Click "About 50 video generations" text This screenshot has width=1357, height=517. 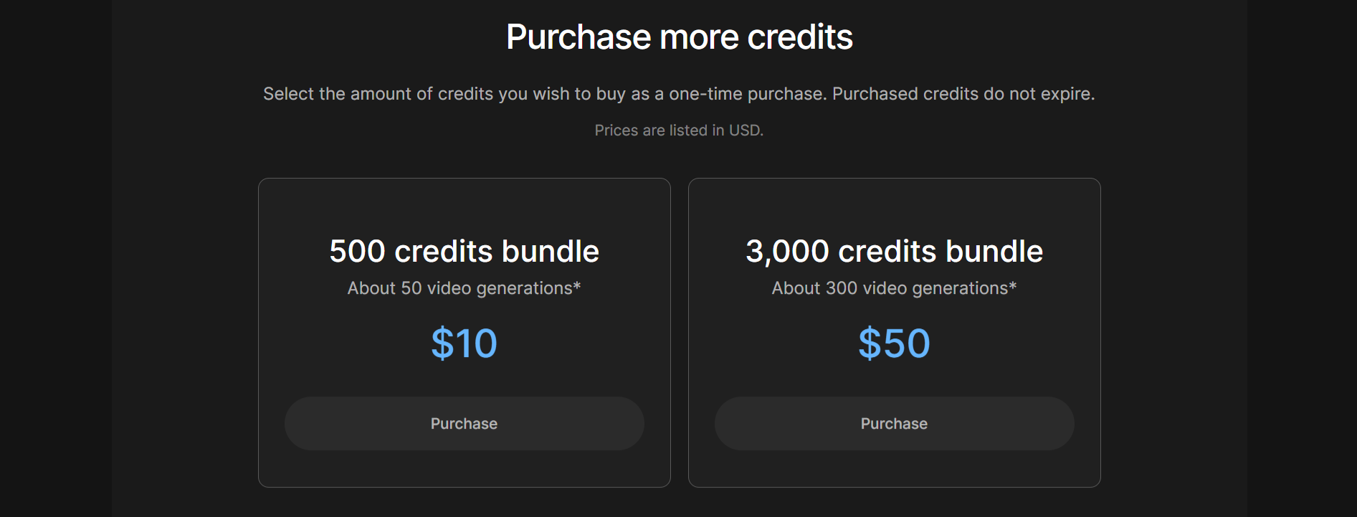tap(460, 288)
